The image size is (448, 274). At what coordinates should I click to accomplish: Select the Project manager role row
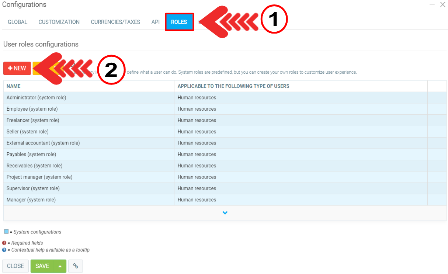tap(39, 177)
